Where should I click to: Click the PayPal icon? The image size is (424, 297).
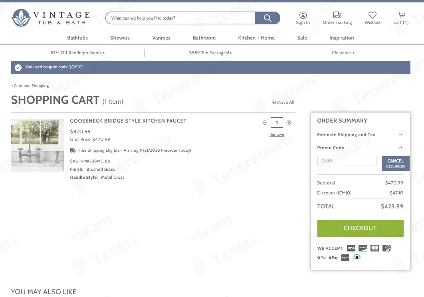click(345, 257)
